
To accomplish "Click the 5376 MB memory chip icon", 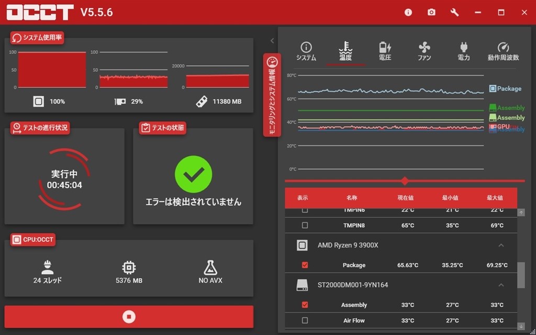I will pyautogui.click(x=129, y=267).
